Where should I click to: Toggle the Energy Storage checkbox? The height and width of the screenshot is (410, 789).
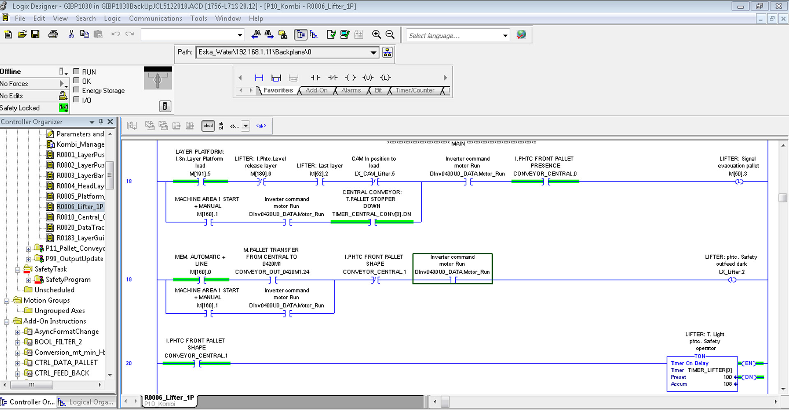76,90
